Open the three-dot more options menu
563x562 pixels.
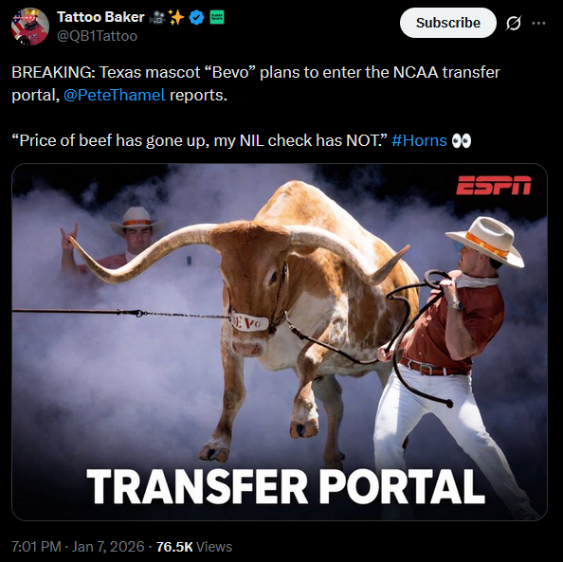(538, 24)
